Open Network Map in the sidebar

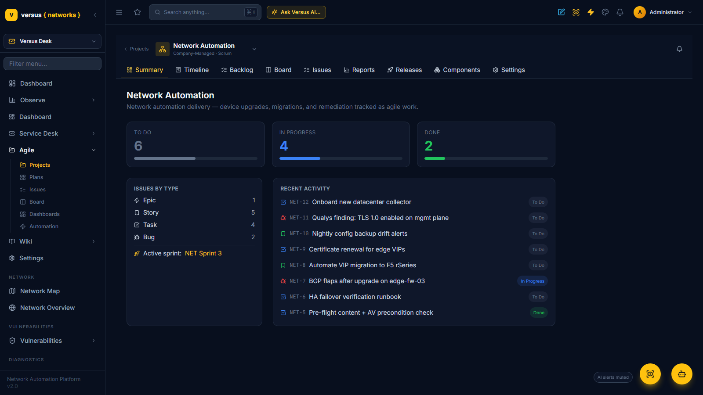pyautogui.click(x=52, y=291)
